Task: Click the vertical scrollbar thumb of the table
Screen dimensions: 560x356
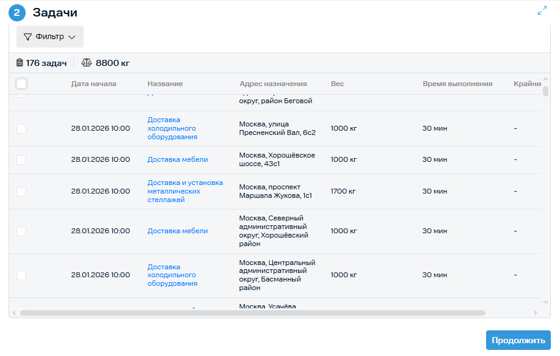Action: tap(545, 92)
